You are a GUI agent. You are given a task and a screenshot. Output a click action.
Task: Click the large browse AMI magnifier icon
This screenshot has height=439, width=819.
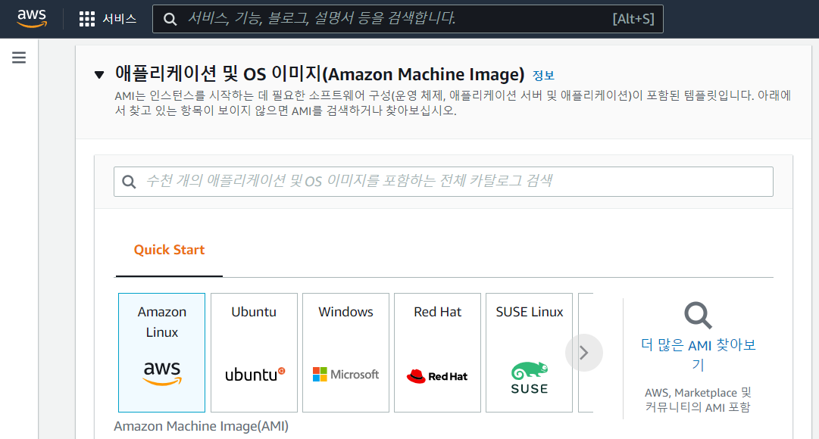pos(698,316)
